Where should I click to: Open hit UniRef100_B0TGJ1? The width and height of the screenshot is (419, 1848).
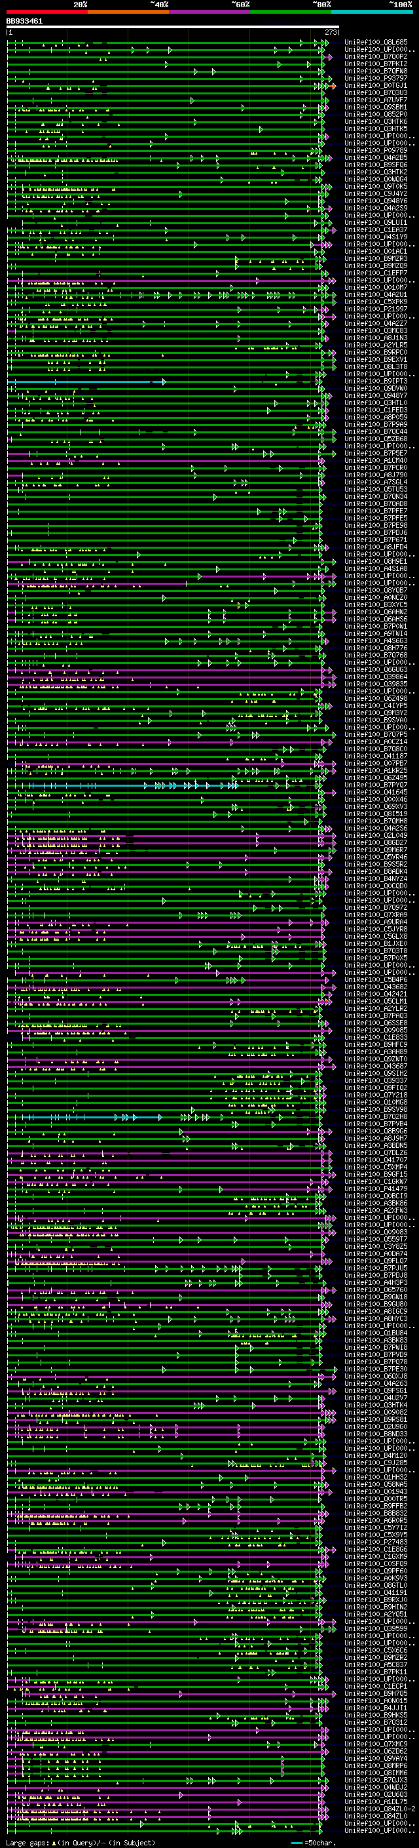[x=376, y=85]
